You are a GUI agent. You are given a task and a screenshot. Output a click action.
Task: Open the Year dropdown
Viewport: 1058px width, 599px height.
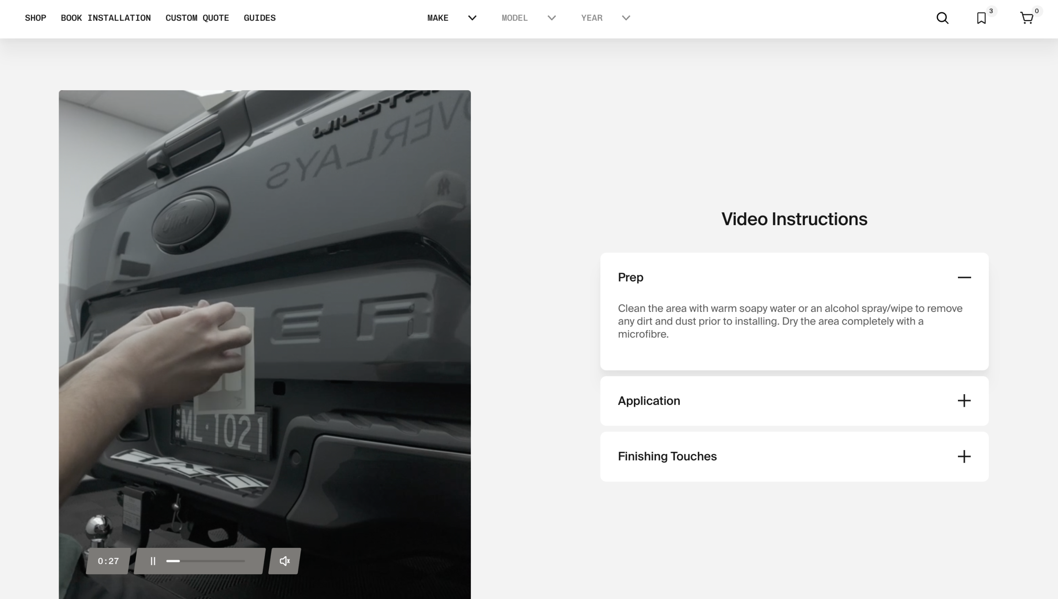point(605,18)
